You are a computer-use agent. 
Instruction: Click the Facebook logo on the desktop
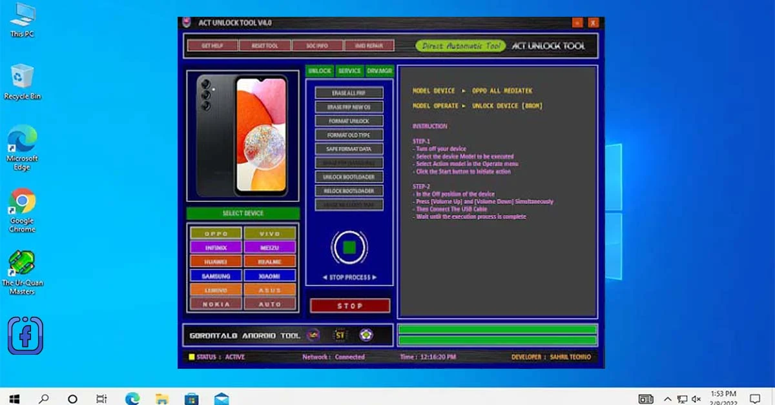pos(25,335)
